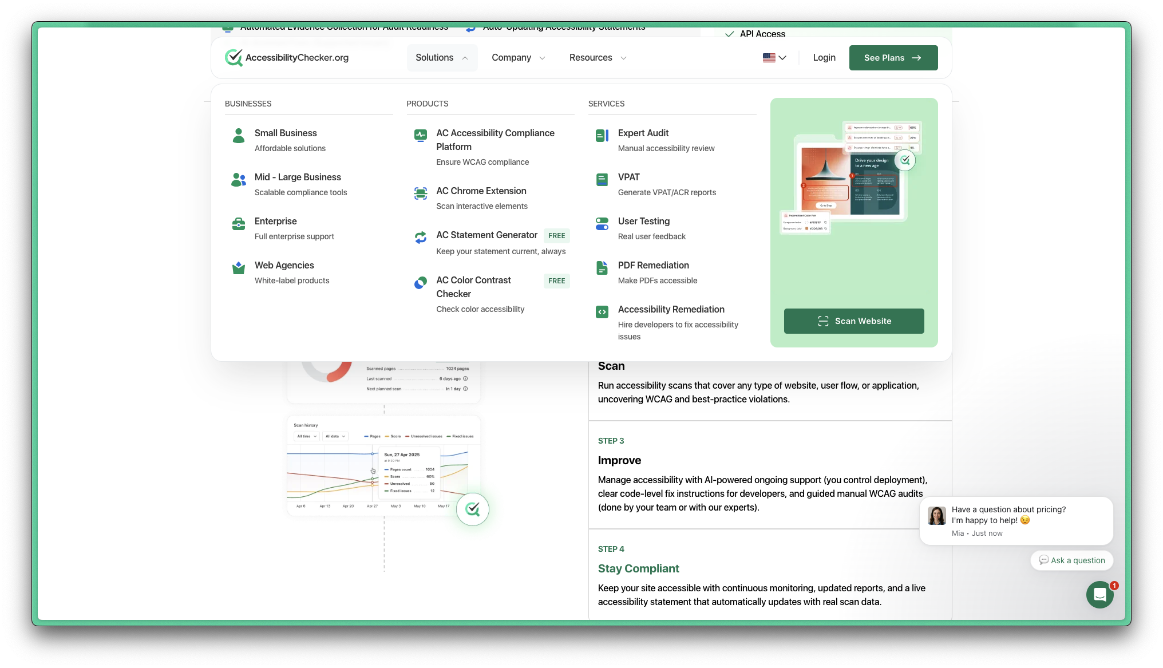Click the Web Agencies crown icon

[239, 268]
